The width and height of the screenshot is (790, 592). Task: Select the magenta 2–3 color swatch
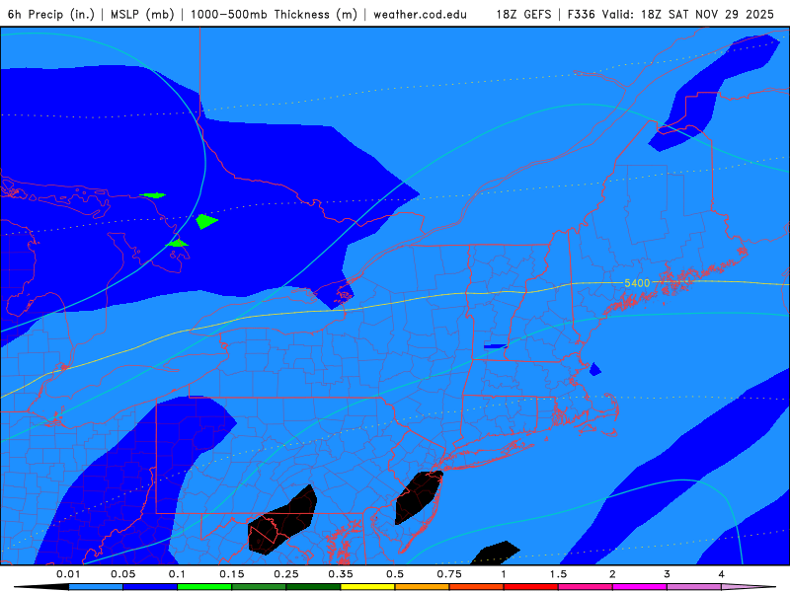(640, 587)
